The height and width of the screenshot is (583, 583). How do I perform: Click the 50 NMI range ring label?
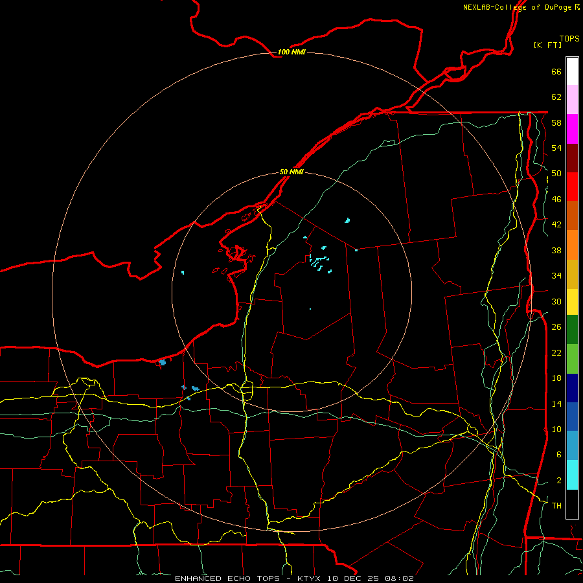click(x=291, y=172)
